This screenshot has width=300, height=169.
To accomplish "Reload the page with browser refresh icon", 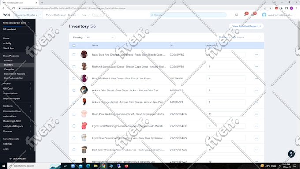I will click(13, 8).
